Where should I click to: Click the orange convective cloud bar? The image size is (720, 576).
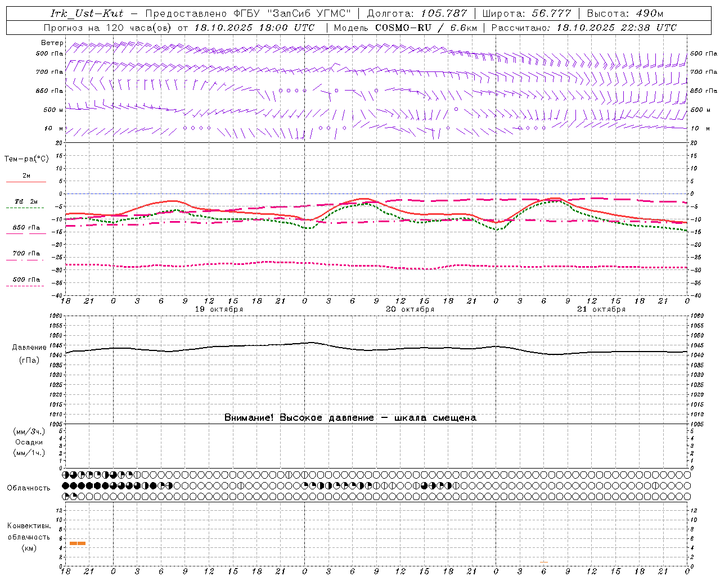(78, 543)
